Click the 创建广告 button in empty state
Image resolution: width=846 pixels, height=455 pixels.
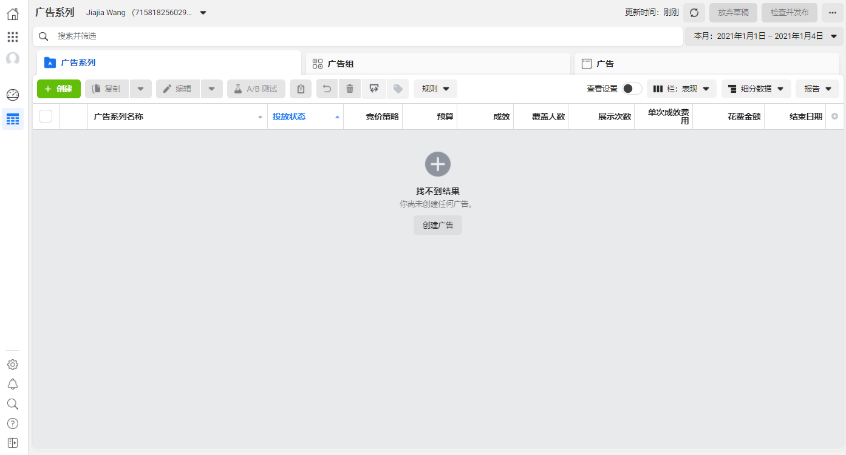click(437, 225)
